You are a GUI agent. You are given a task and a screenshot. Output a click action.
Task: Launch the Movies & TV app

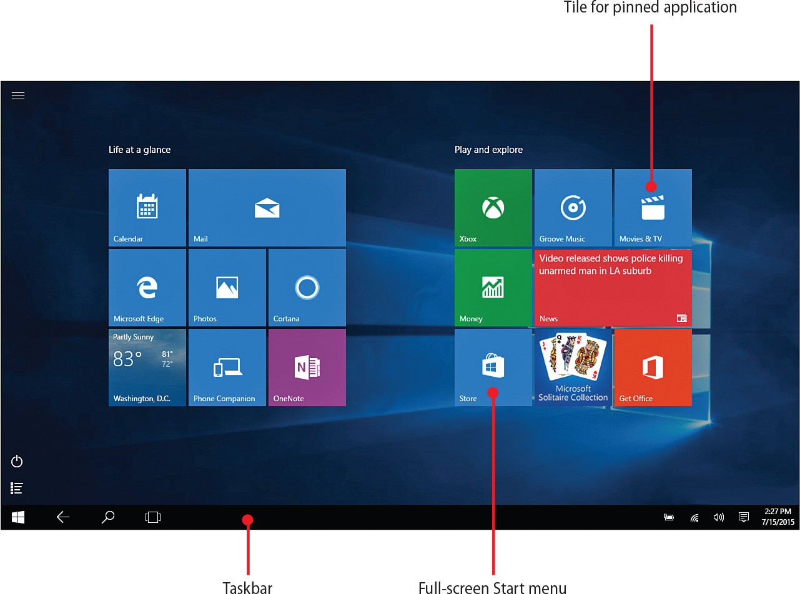(653, 207)
